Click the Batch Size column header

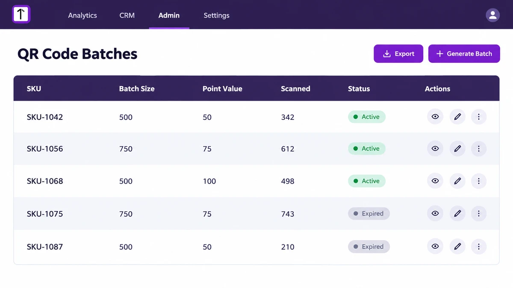click(x=137, y=89)
